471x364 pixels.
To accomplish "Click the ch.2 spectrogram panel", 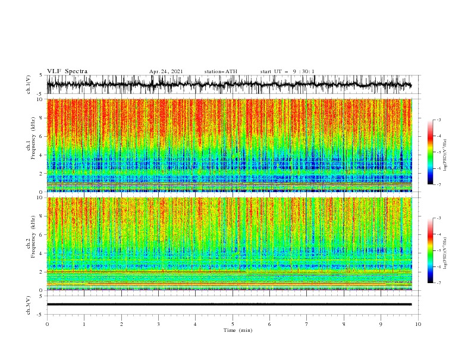I will tap(229, 244).
